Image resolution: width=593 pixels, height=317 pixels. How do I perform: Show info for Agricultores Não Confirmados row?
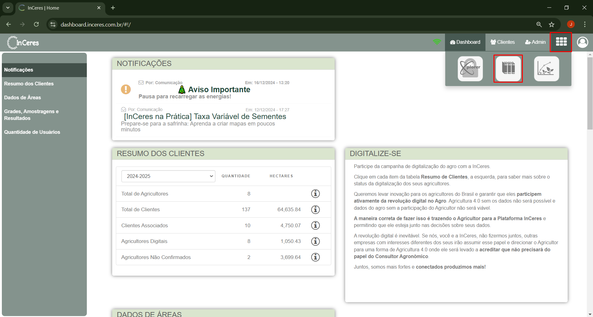[x=315, y=257]
